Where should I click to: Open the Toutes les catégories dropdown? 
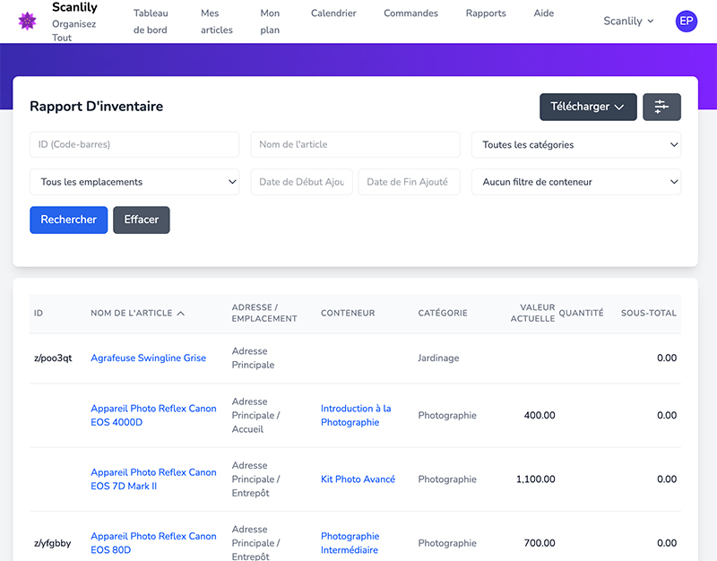click(575, 144)
